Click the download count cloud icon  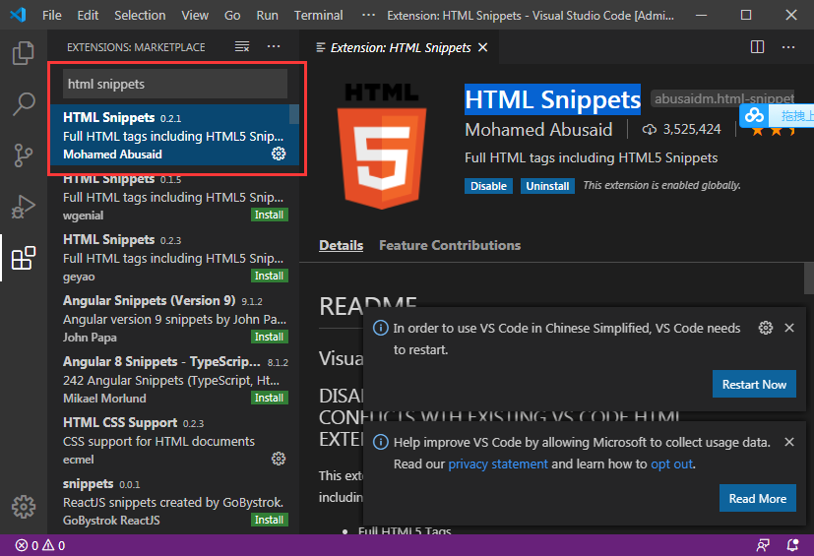[649, 129]
